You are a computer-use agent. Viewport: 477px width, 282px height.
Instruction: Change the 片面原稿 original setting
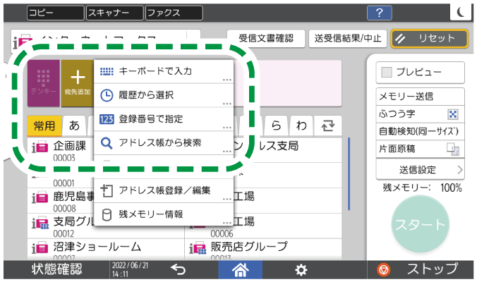click(420, 149)
